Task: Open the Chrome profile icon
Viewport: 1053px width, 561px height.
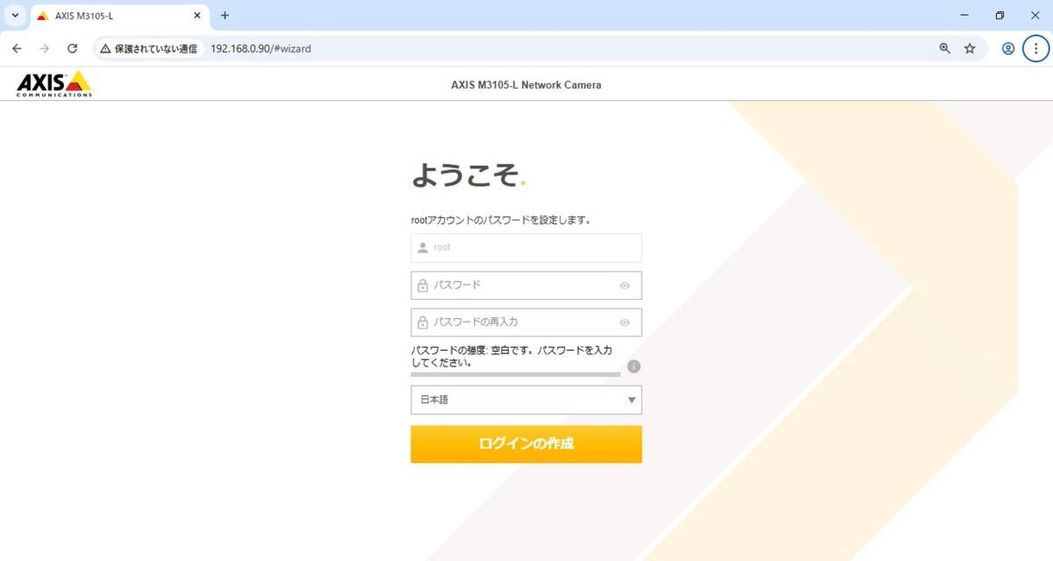Action: coord(1008,49)
